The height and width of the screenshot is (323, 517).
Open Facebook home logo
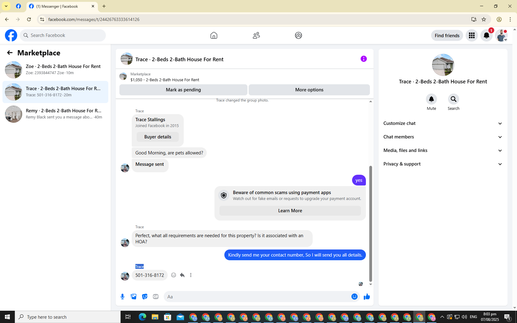(x=11, y=35)
